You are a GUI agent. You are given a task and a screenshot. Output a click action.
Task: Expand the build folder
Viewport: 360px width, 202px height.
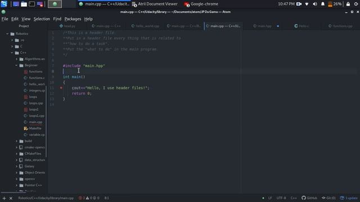pyautogui.click(x=16, y=141)
